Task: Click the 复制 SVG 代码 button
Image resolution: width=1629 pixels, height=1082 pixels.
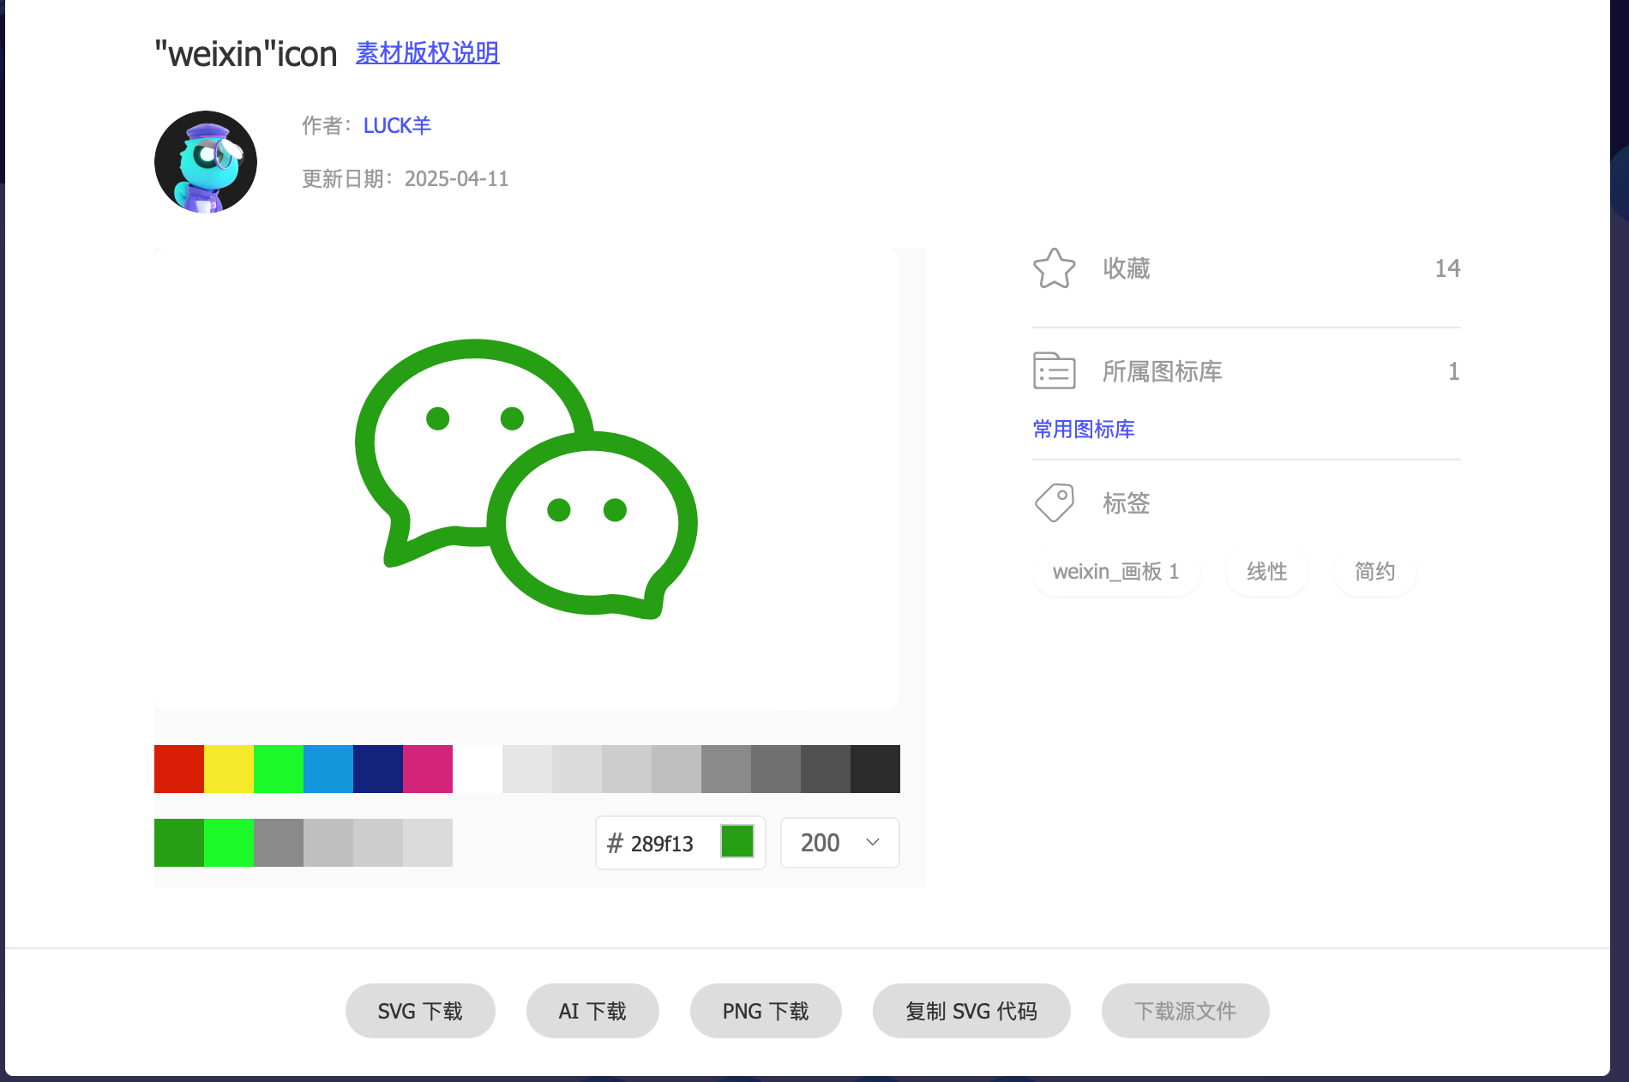Action: [971, 1011]
